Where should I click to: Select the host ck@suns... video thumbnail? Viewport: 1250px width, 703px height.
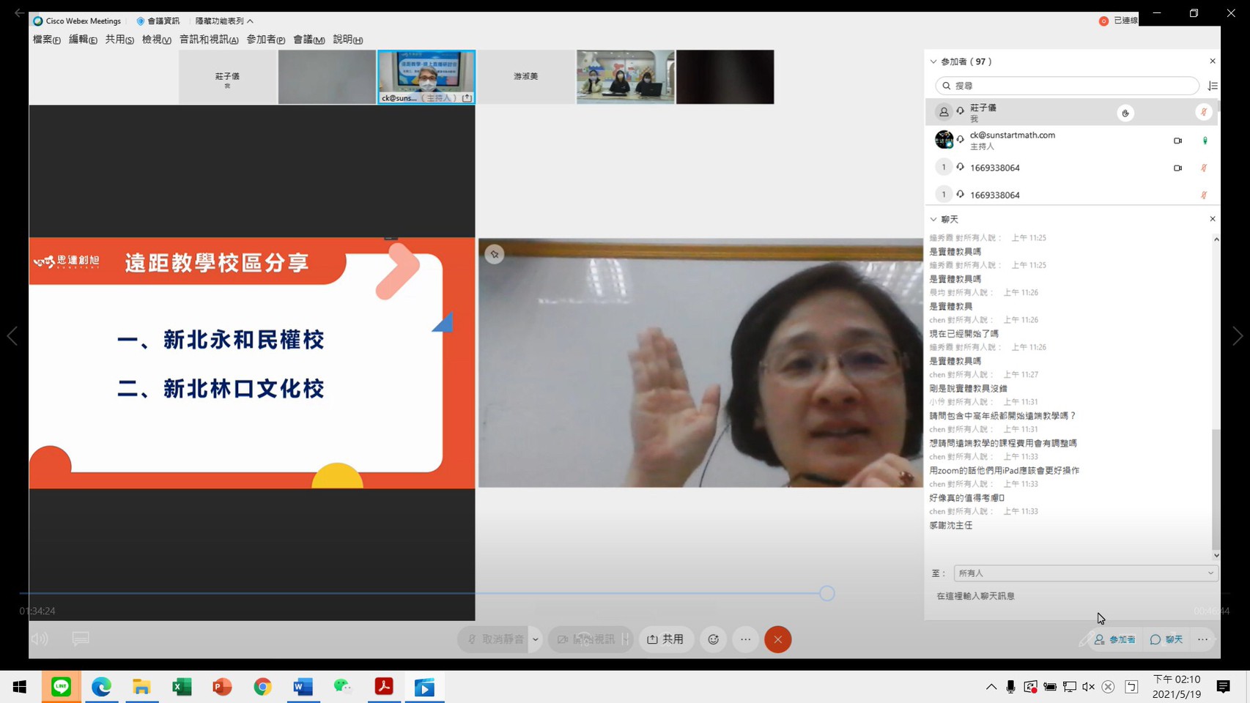click(x=426, y=77)
